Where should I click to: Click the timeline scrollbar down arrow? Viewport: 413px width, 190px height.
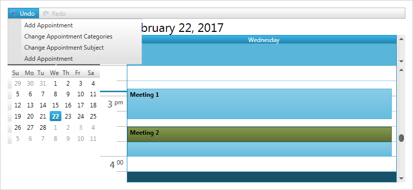point(401,178)
